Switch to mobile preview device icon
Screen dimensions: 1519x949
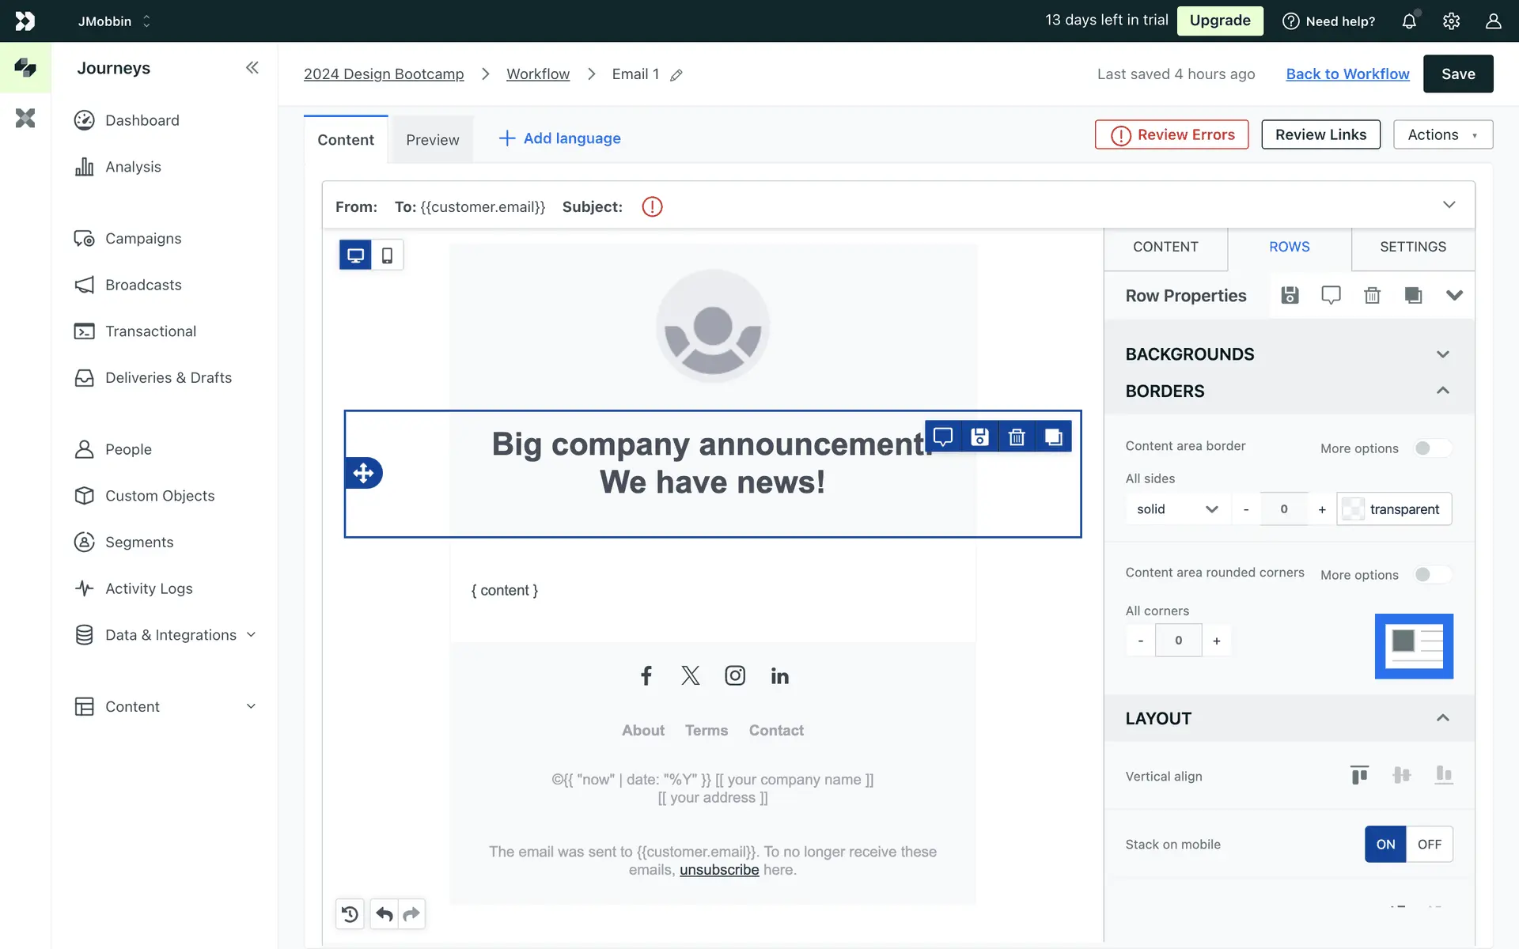pos(387,255)
